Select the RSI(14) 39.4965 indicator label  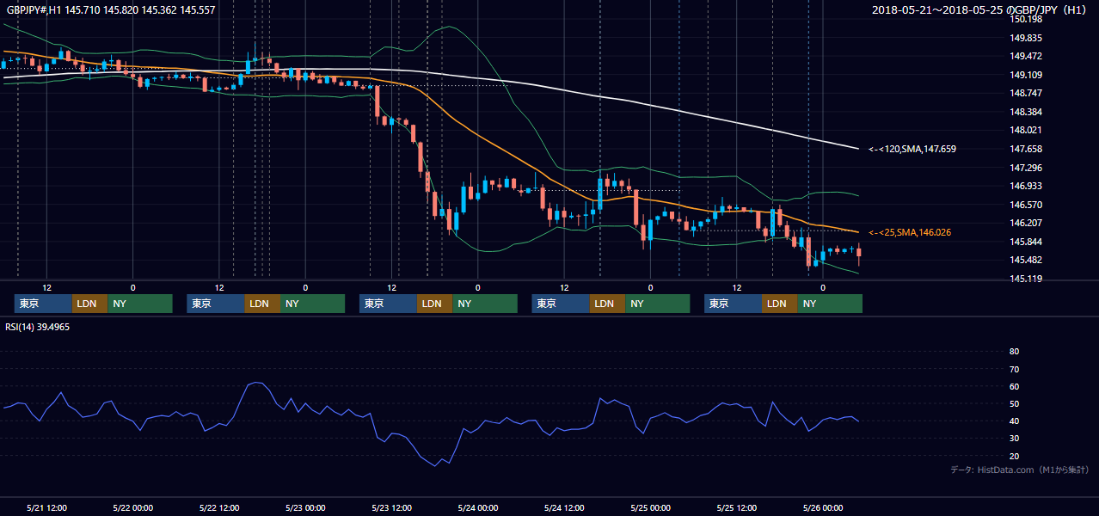[x=37, y=327]
